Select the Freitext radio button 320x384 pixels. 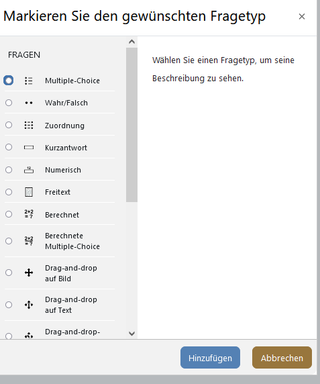pos(9,192)
